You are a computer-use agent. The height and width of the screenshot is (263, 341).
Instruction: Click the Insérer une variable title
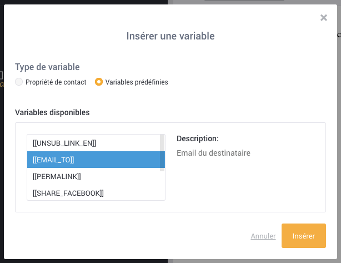coord(170,36)
